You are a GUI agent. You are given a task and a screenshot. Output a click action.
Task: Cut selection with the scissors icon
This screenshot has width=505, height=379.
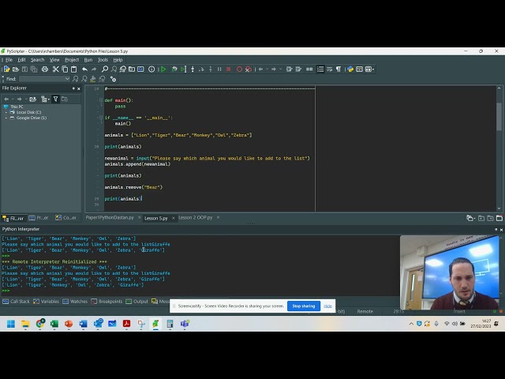56,69
